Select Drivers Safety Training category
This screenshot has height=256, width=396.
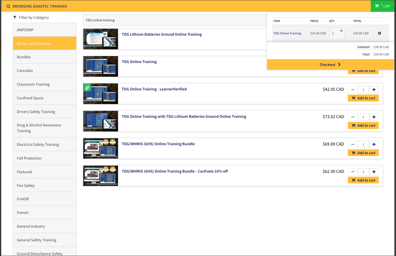point(45,111)
